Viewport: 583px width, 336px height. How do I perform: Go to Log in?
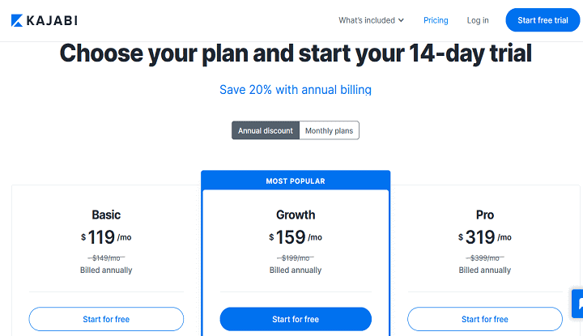478,20
